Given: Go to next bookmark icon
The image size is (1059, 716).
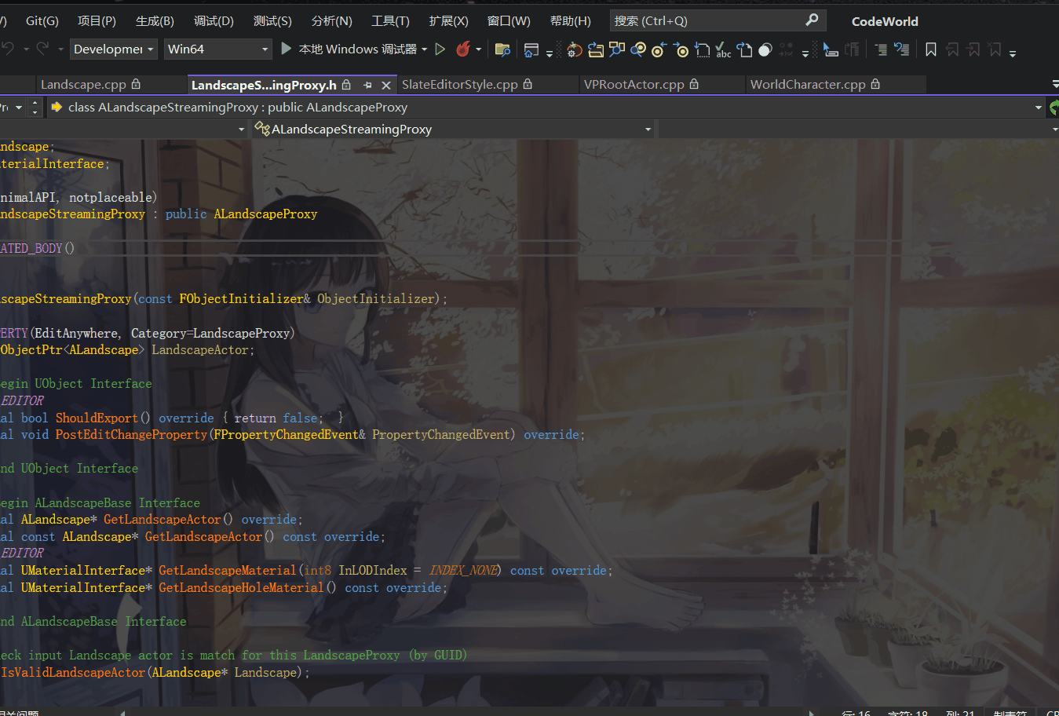Looking at the screenshot, I should (973, 49).
